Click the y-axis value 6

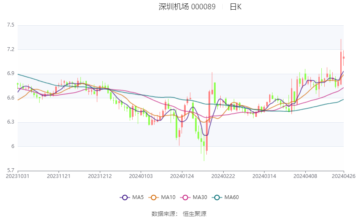point(13,146)
